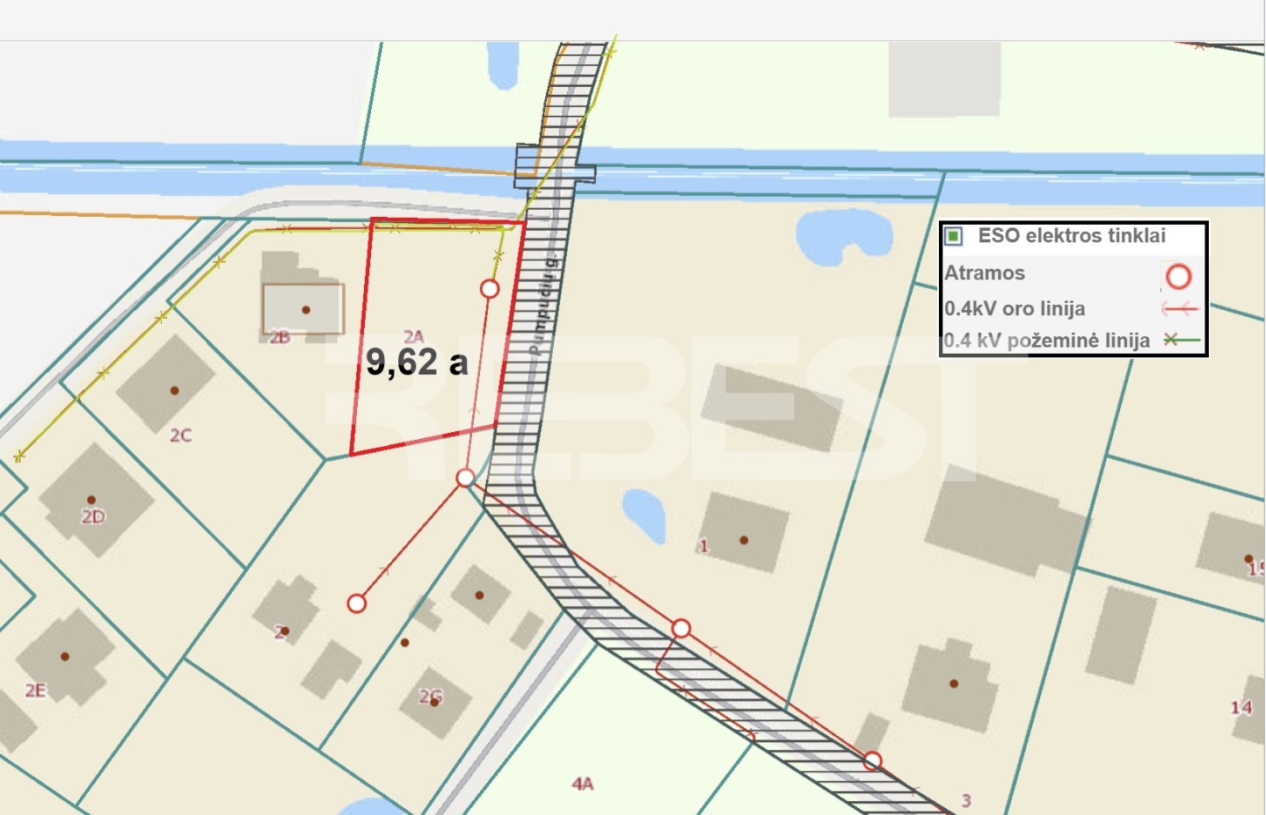Screen dimensions: 1266x815
Task: Click the 2E parcel label
Action: (x=35, y=690)
